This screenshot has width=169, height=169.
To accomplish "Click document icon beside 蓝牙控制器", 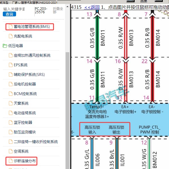I will pos(11,122).
